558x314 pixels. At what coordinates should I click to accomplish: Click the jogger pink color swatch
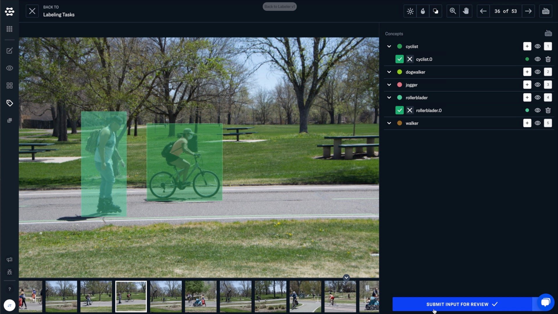pos(400,85)
